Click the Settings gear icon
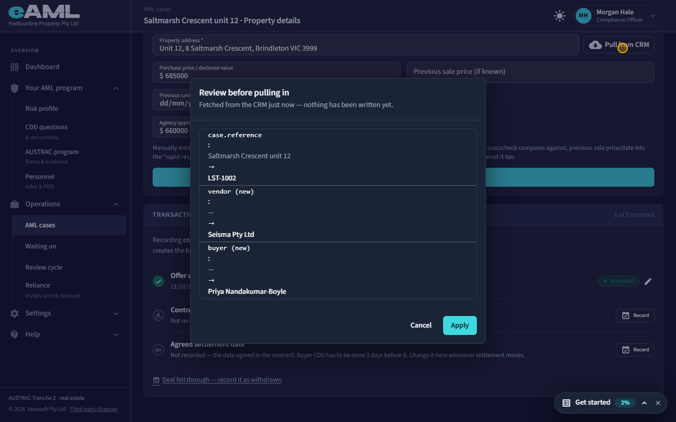Image resolution: width=676 pixels, height=422 pixels. 14,313
